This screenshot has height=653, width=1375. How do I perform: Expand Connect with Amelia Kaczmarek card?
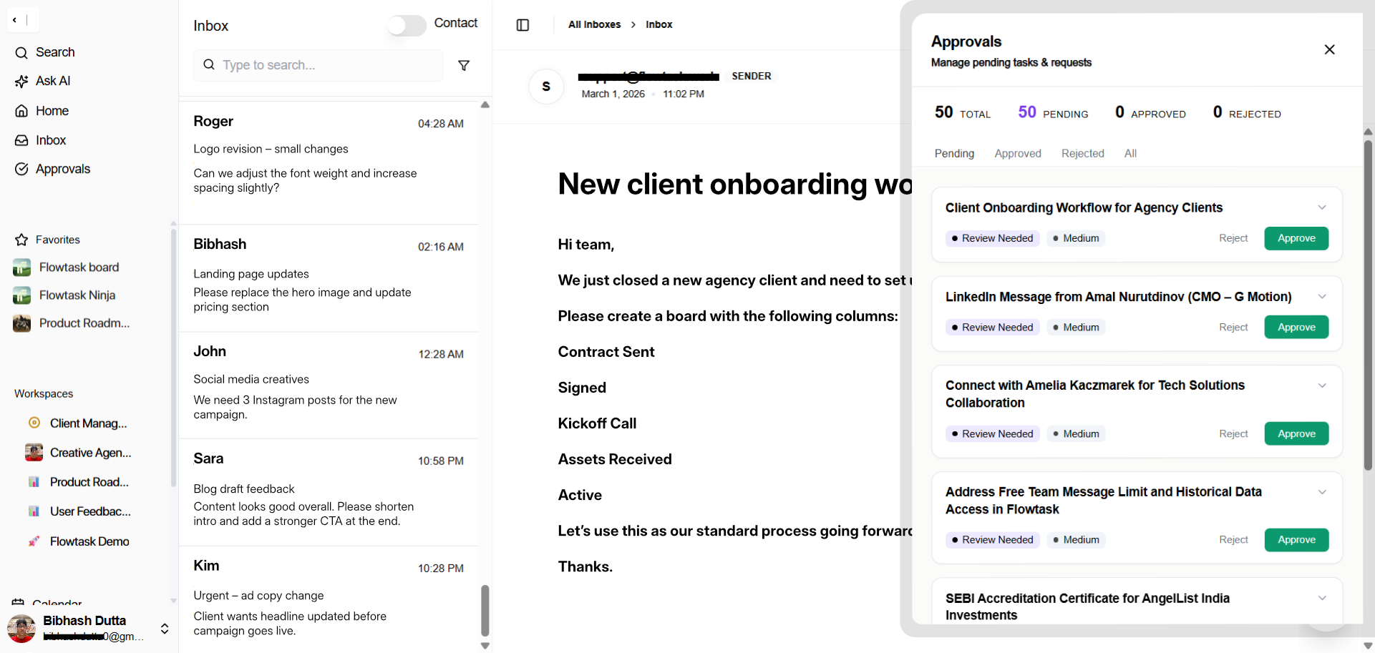(x=1322, y=386)
